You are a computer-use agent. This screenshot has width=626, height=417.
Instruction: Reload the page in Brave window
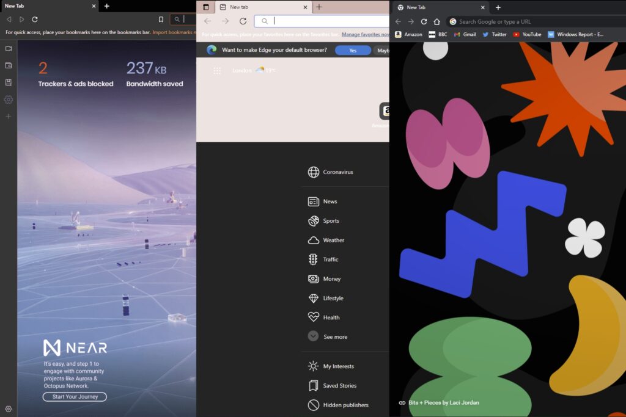tap(35, 19)
